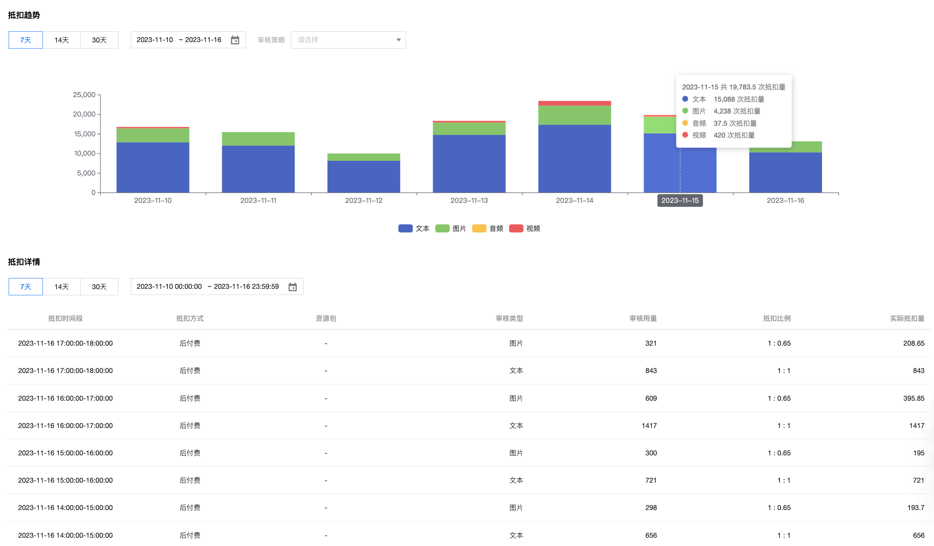Click 420 次抵扣量 in chart tooltip

coord(734,136)
